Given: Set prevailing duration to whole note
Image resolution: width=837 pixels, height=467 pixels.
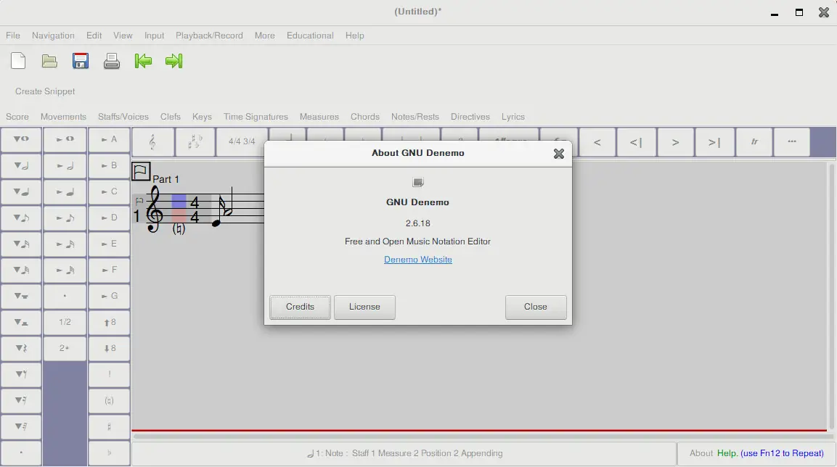Looking at the screenshot, I should pyautogui.click(x=65, y=139).
